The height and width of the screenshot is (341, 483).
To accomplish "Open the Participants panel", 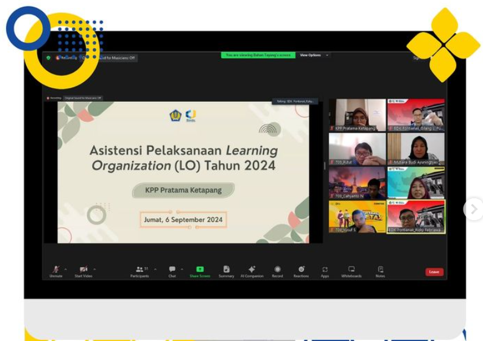I will point(140,271).
